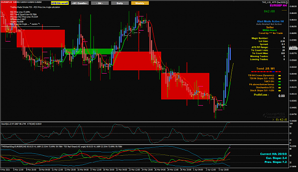The width and height of the screenshot is (298, 172).
Task: Click the Within Hours status text
Action: 269,30
